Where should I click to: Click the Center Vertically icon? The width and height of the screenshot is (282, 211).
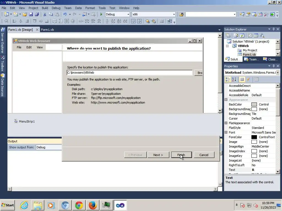(139, 21)
